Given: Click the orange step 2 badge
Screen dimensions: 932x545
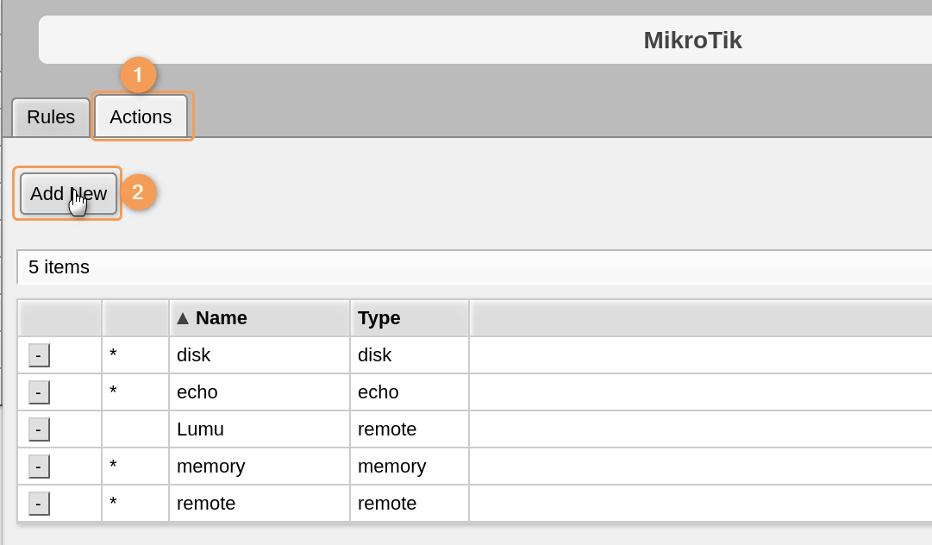Looking at the screenshot, I should coord(138,192).
